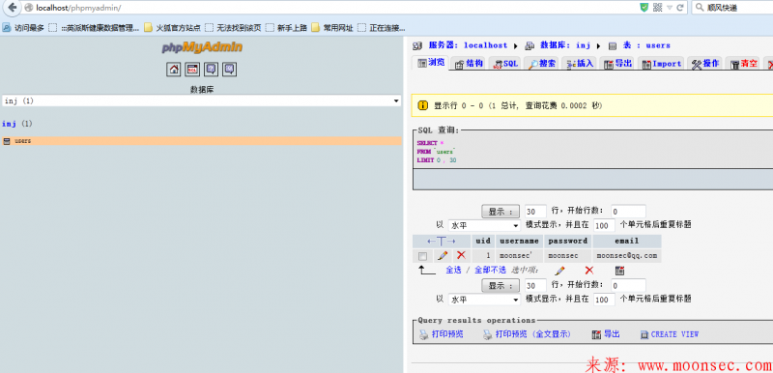
Task: Open the 常用网址 bookmark folder
Action: point(331,28)
